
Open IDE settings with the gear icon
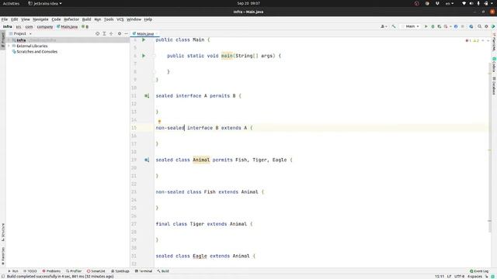point(486,26)
